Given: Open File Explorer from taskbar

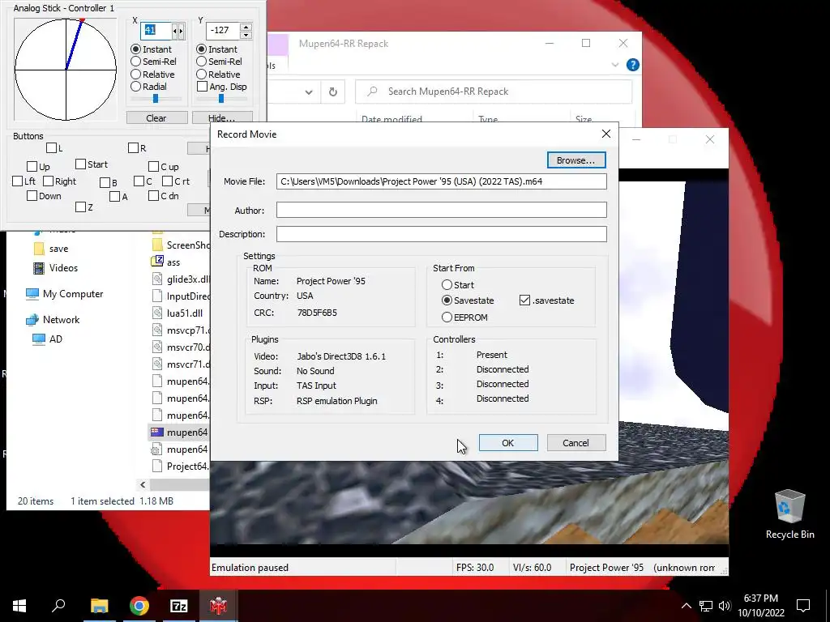Looking at the screenshot, I should coord(99,605).
